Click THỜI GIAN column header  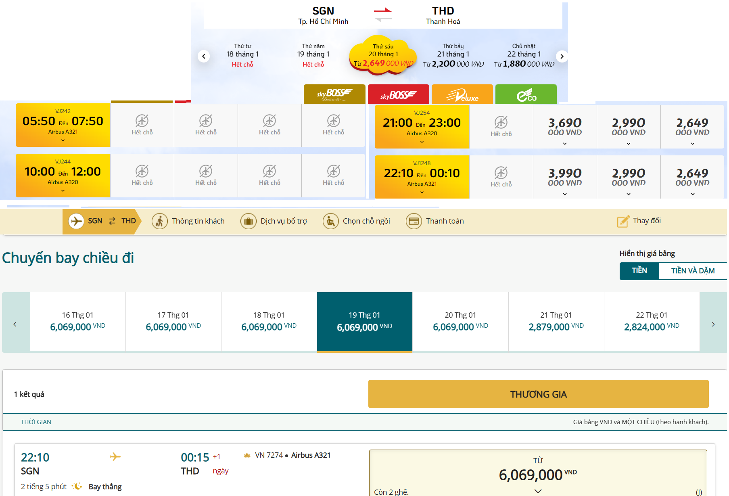pyautogui.click(x=36, y=422)
